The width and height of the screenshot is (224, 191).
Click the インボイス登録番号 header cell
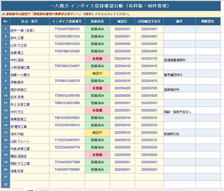67,21
